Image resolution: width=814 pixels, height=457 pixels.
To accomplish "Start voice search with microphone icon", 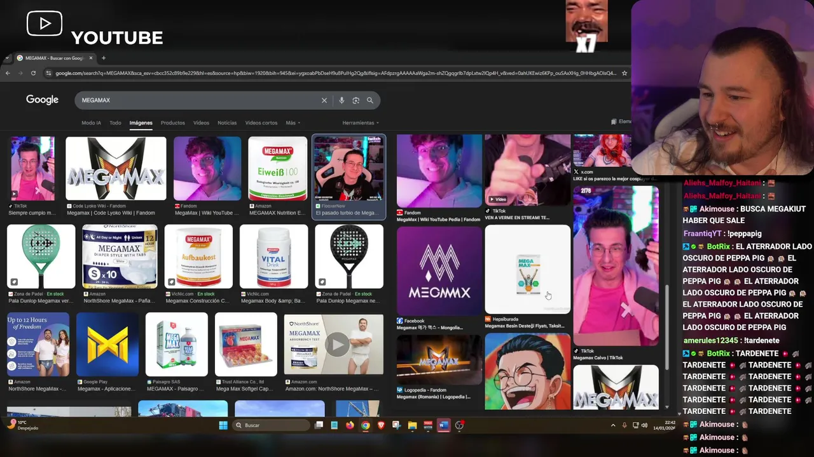I will pyautogui.click(x=341, y=100).
